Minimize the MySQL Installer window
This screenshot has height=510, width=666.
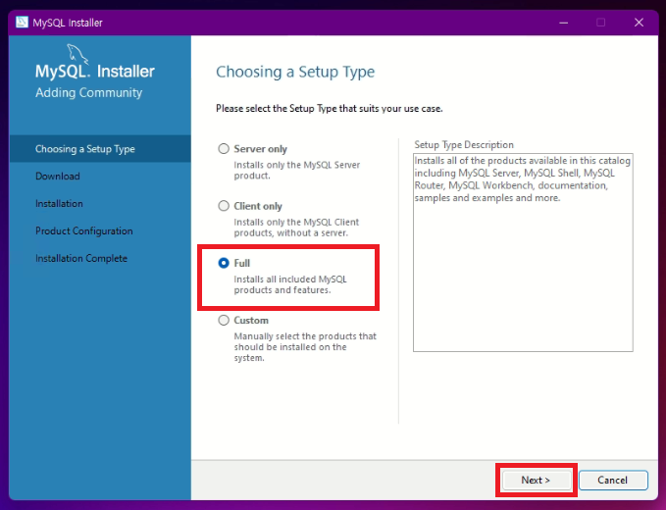[x=564, y=23]
